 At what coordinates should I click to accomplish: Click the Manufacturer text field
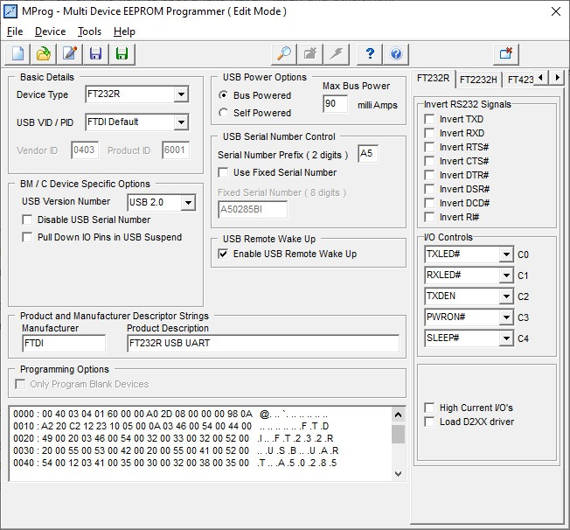coord(64,344)
